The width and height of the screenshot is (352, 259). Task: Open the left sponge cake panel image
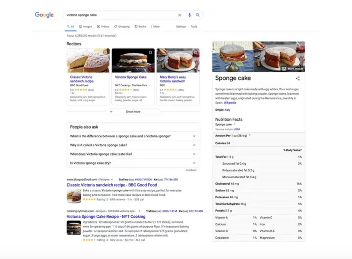(x=233, y=57)
